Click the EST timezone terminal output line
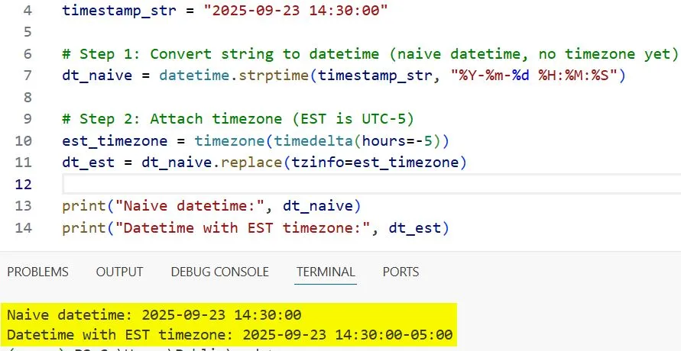The width and height of the screenshot is (681, 351). pyautogui.click(x=229, y=334)
